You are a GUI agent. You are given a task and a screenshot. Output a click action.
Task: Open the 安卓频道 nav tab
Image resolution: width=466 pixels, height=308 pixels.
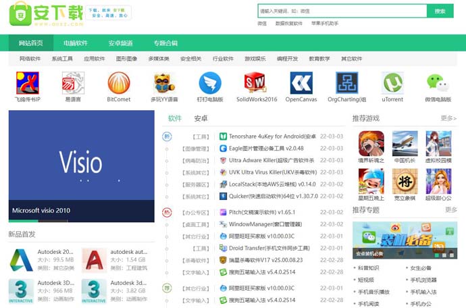pos(120,43)
